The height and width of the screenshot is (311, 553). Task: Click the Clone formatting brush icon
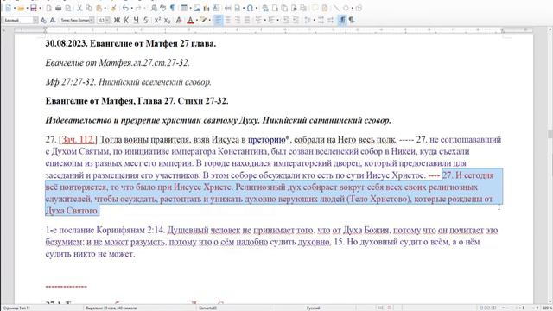point(113,8)
